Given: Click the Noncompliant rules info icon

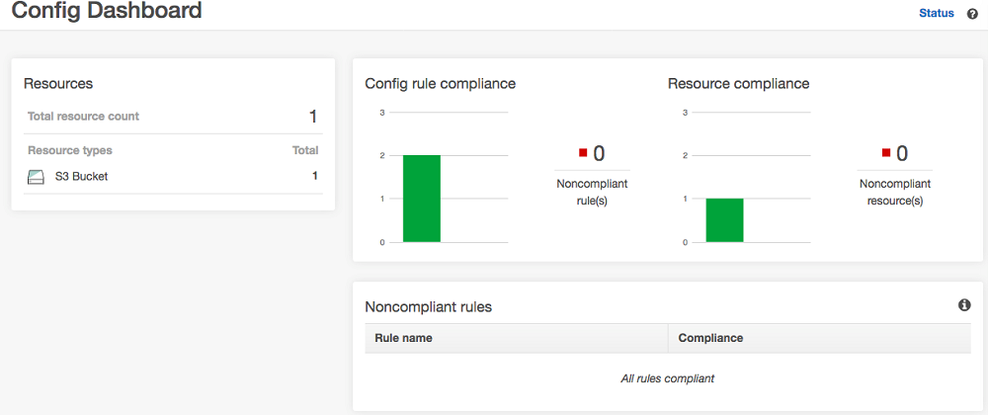Looking at the screenshot, I should pyautogui.click(x=964, y=305).
